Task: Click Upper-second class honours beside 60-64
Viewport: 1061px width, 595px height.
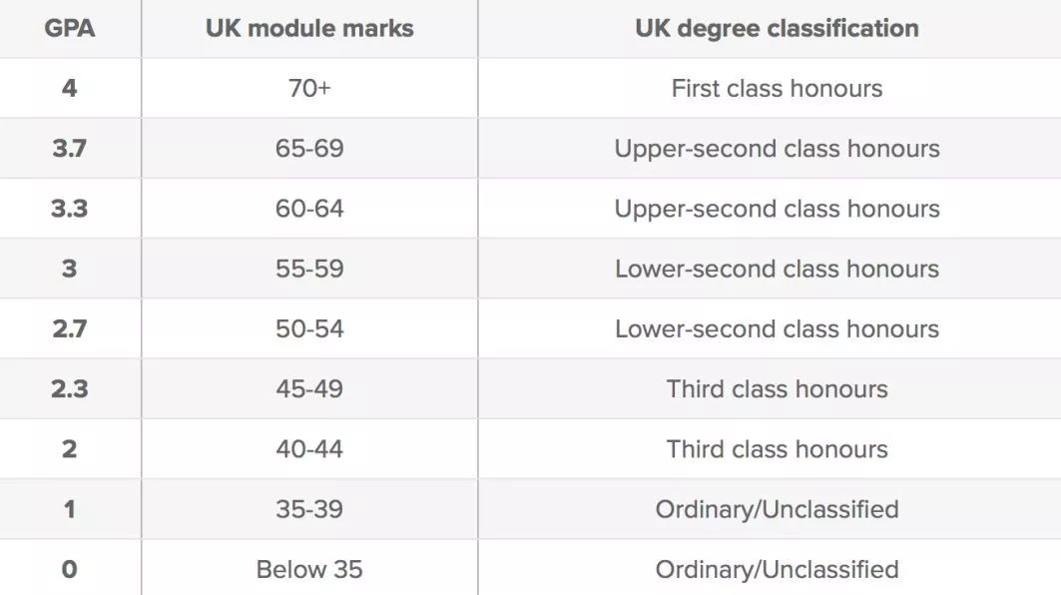Action: click(x=777, y=209)
